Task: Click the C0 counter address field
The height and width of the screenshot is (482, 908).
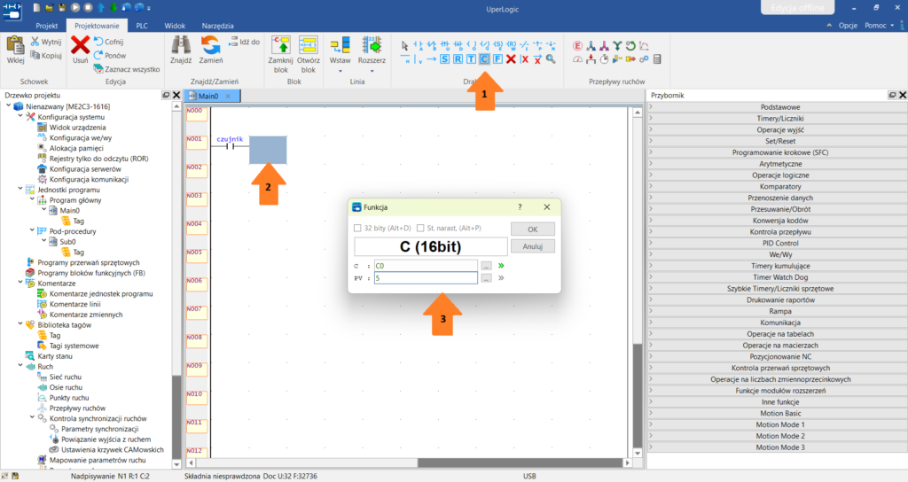Action: (426, 266)
